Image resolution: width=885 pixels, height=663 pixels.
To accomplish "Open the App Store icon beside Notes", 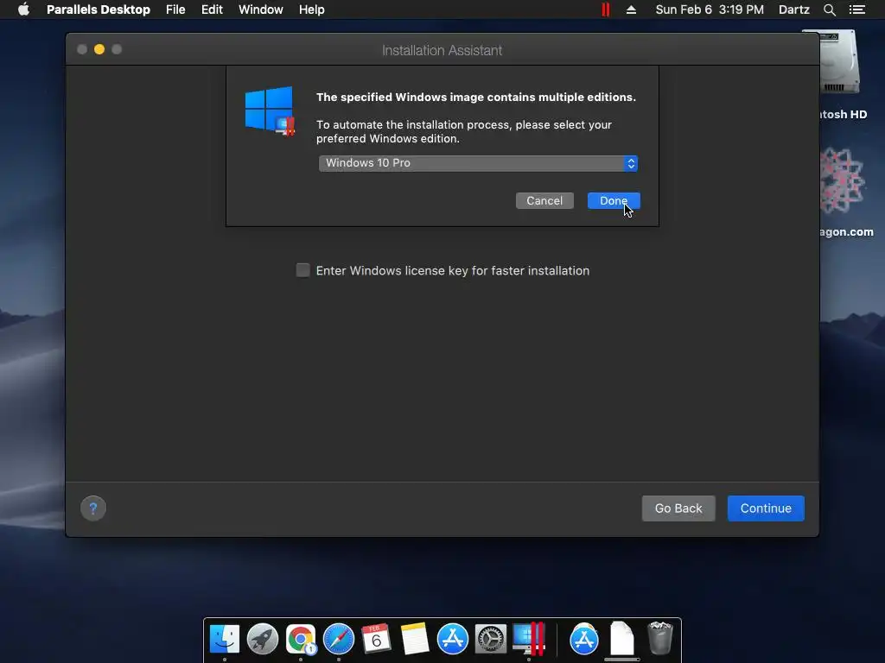I will (453, 639).
